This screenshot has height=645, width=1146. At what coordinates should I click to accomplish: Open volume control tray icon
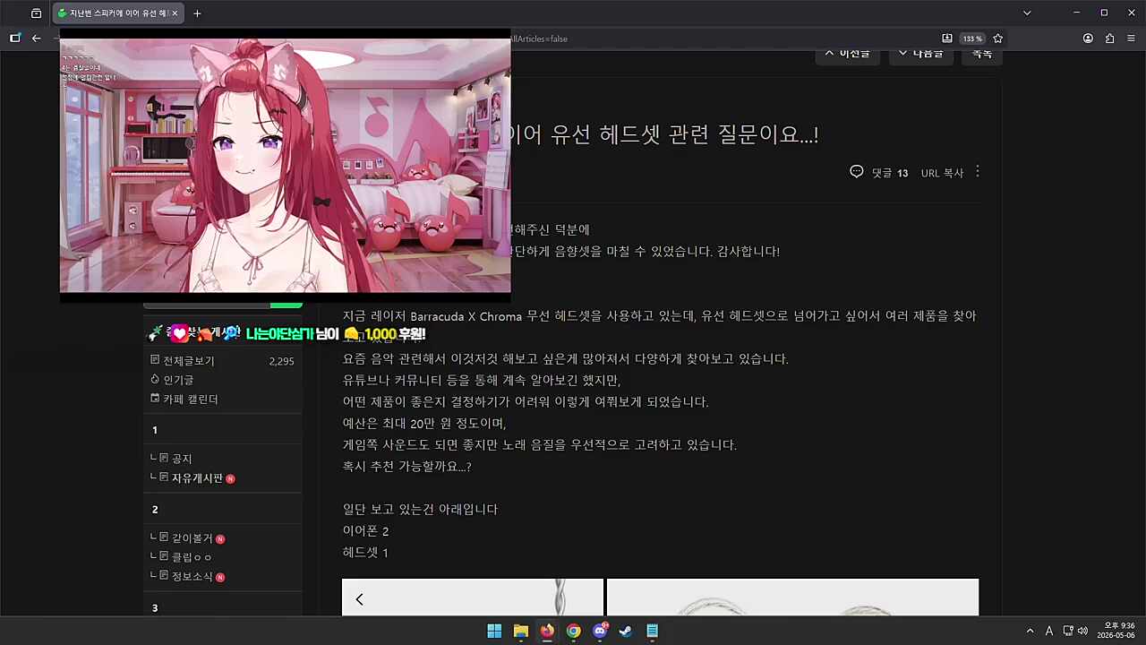coord(1082,631)
